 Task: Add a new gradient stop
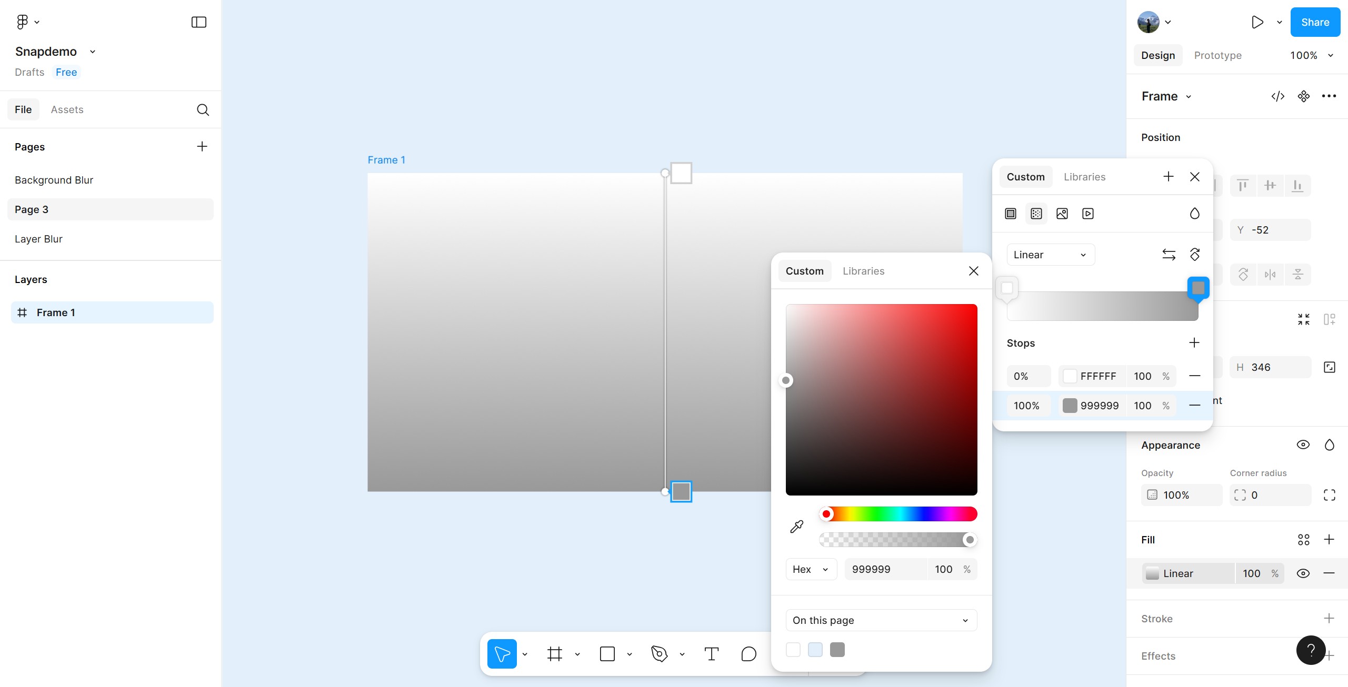point(1194,343)
